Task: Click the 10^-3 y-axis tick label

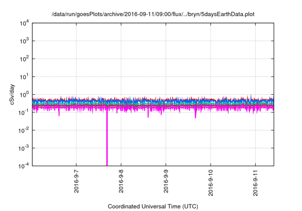Action: 24,147
